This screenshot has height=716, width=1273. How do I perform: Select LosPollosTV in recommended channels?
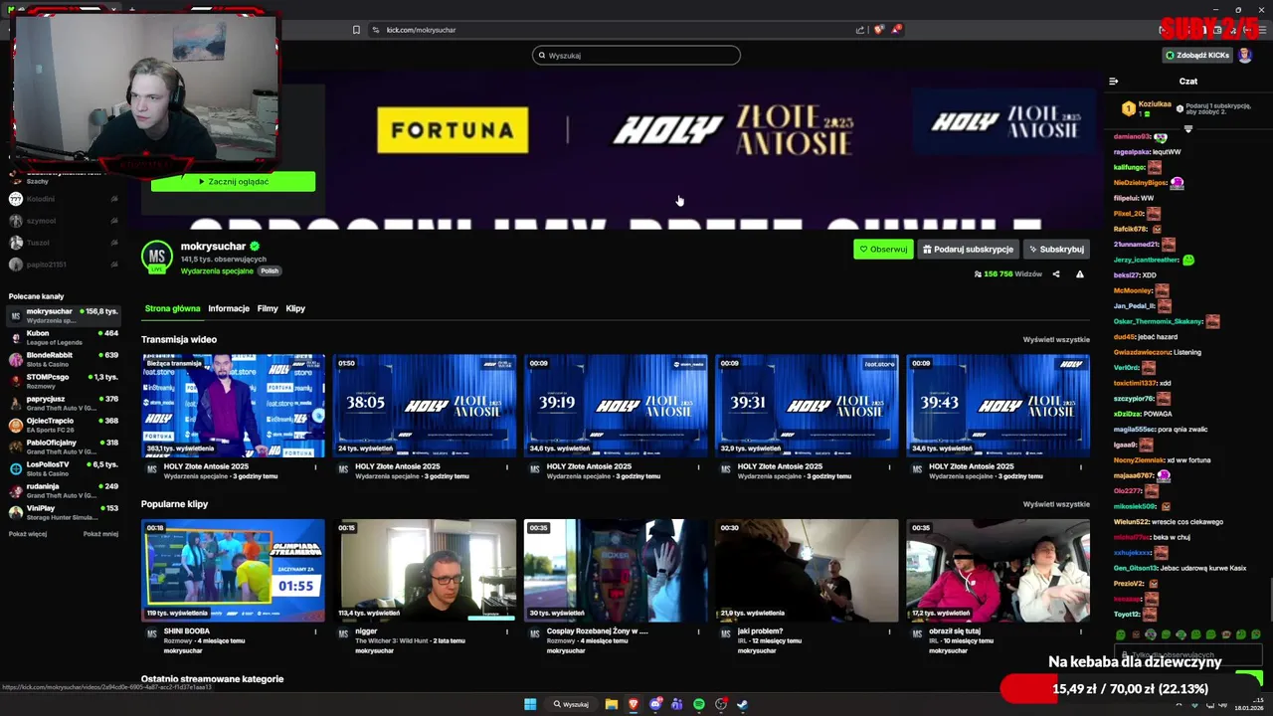coord(64,468)
